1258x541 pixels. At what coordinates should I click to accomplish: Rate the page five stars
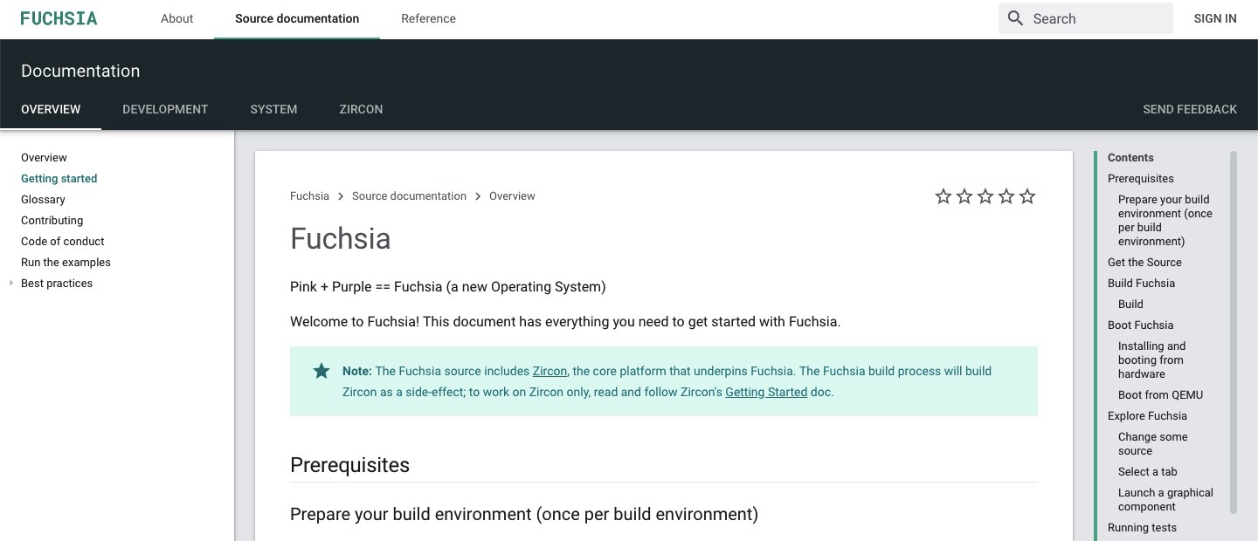(1027, 196)
